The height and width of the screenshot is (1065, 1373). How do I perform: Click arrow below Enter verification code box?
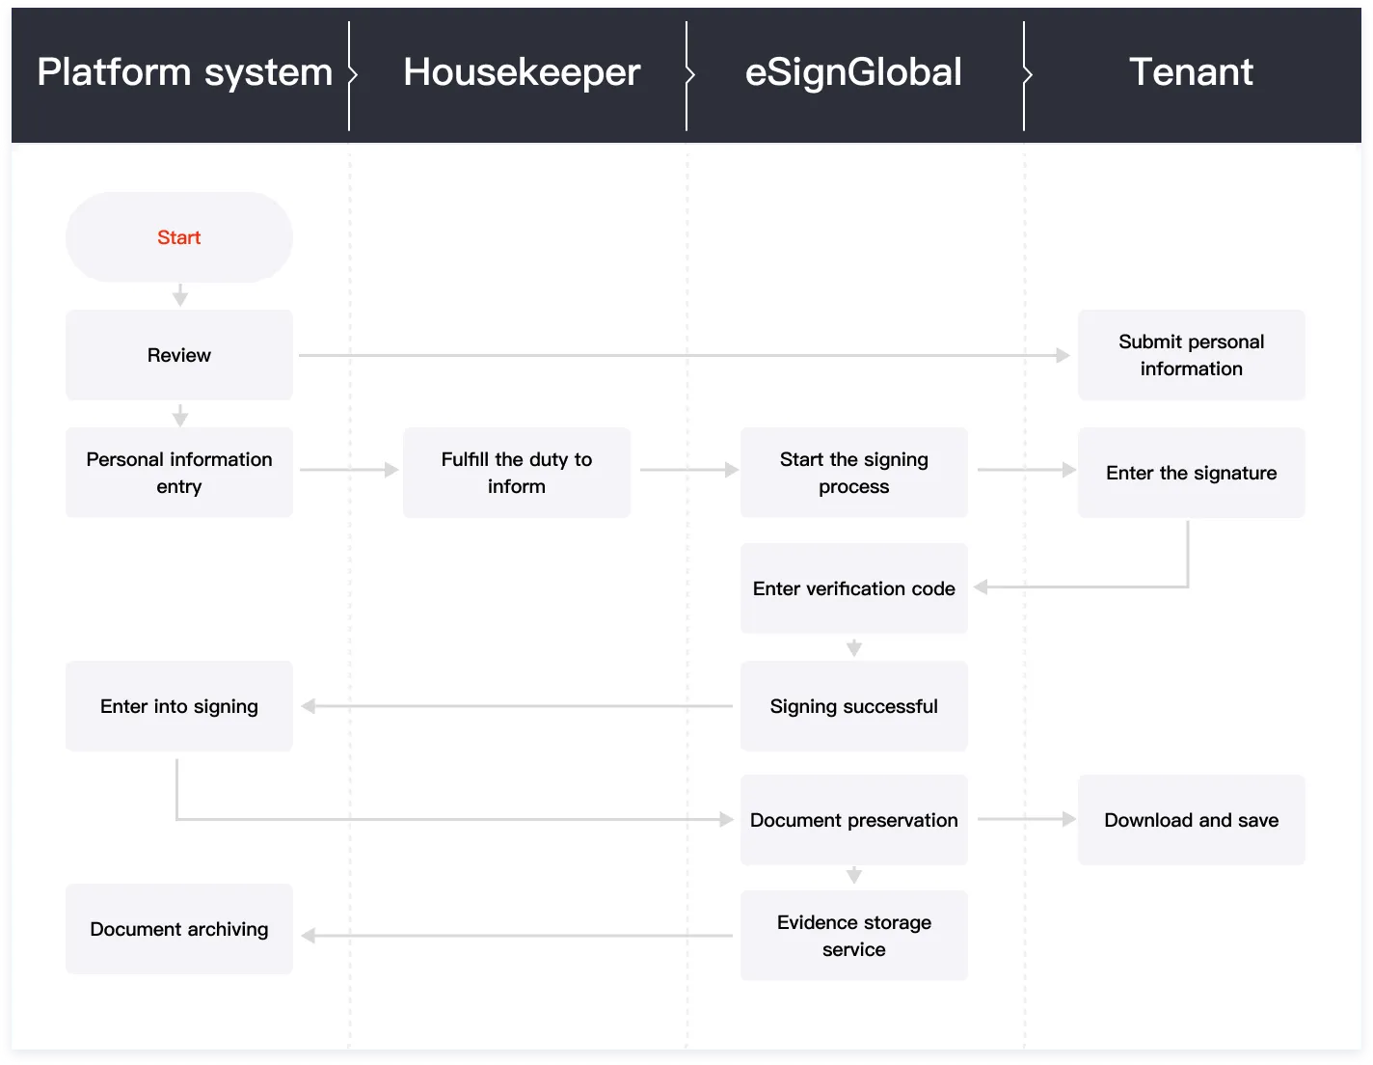[854, 647]
